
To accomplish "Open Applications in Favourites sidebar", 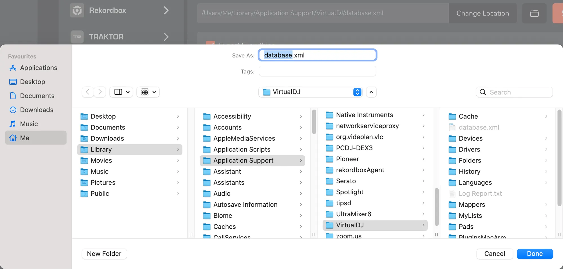I will 38,68.
